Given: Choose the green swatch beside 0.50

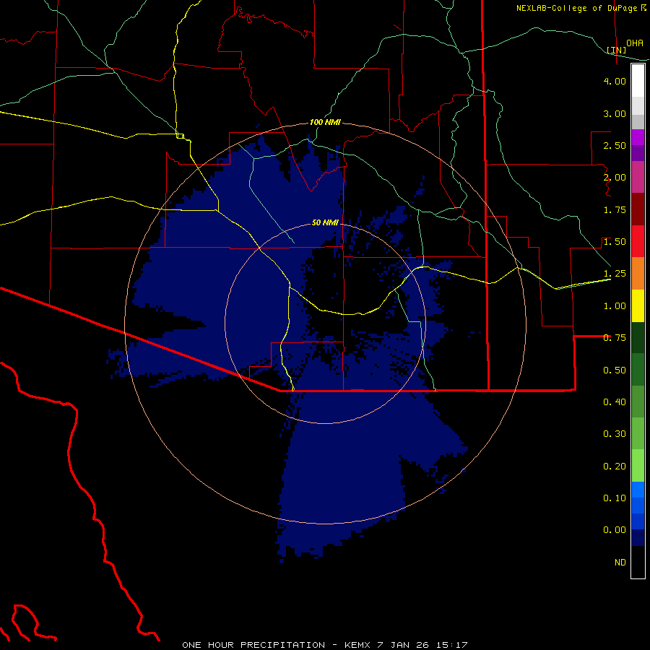Looking at the screenshot, I should click(x=638, y=370).
